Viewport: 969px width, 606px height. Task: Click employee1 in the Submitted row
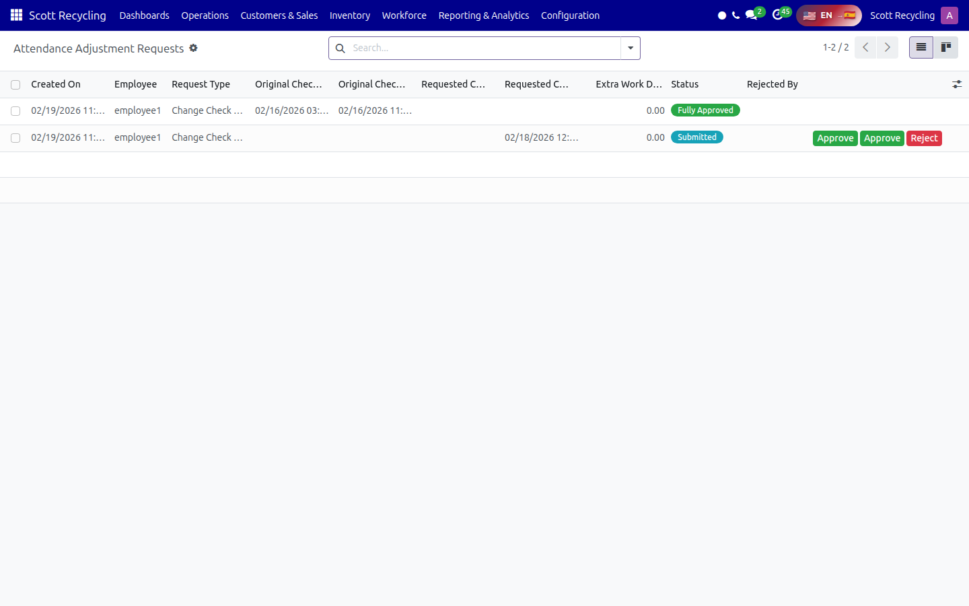(138, 137)
